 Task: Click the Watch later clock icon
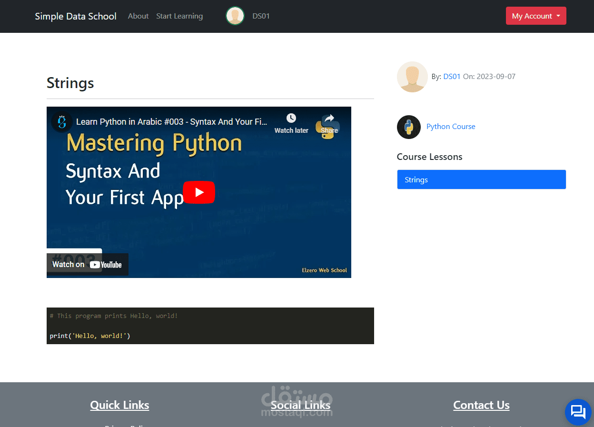click(291, 118)
